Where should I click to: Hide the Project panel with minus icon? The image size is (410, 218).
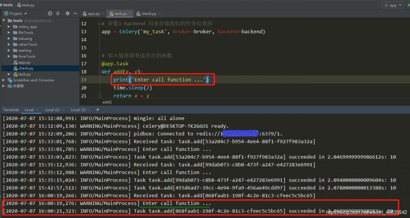75,13
